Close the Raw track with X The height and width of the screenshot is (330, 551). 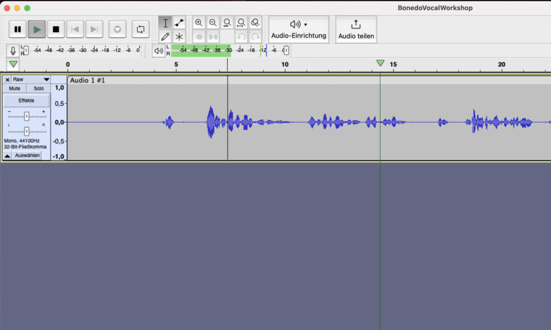8,80
